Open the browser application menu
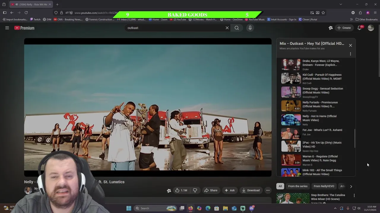The width and height of the screenshot is (380, 213). [375, 13]
